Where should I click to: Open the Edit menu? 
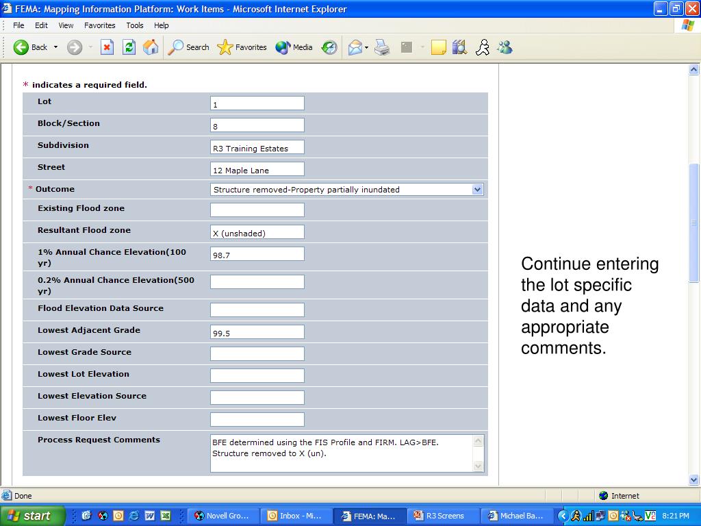click(x=41, y=25)
